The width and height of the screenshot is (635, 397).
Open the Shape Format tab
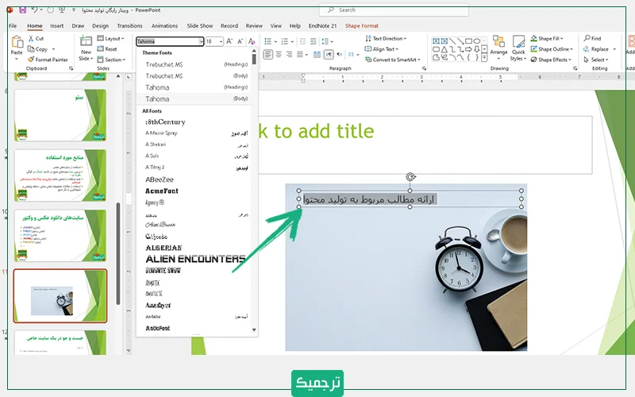tap(362, 25)
